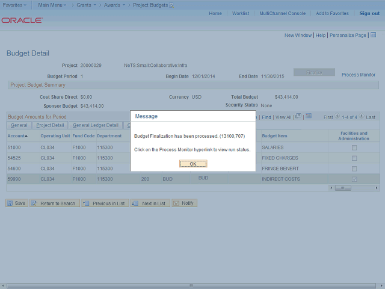This screenshot has height=289, width=385.
Task: Switch to the General Ledger Detail tab
Action: (x=96, y=125)
